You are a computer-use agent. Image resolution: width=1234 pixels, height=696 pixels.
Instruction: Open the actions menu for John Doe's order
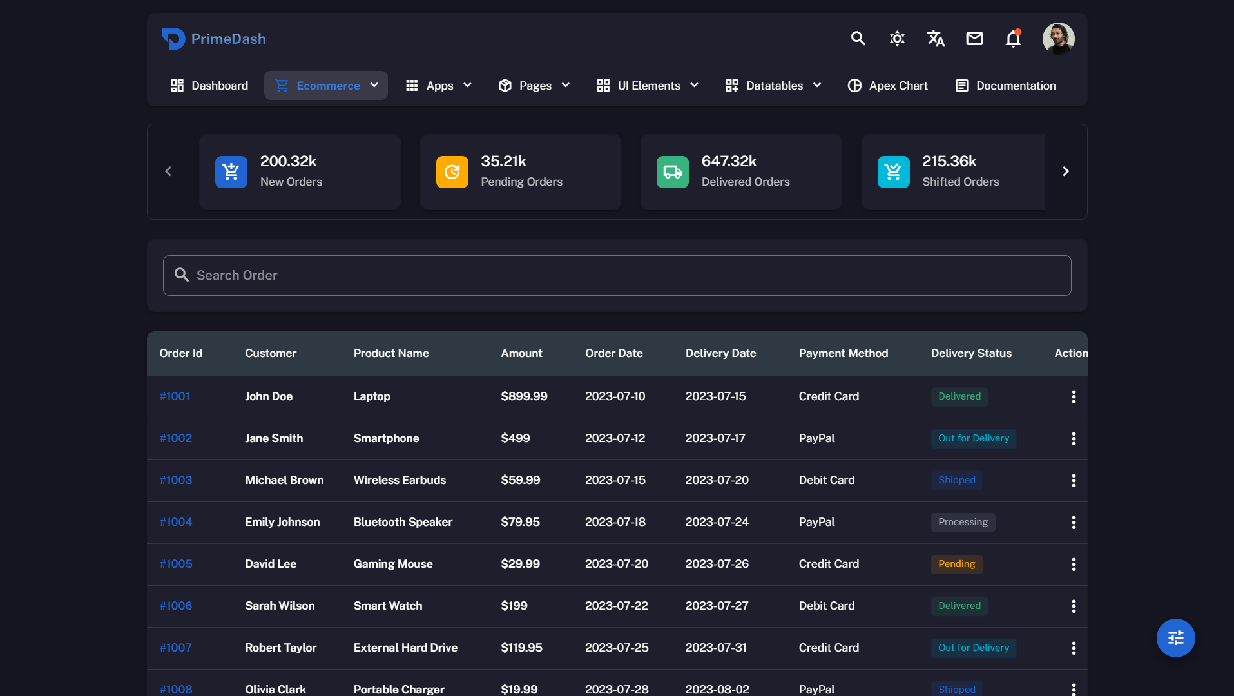point(1073,397)
